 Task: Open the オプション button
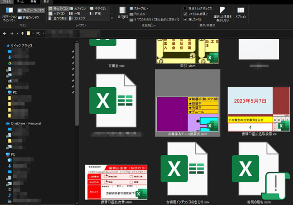pyautogui.click(x=241, y=13)
